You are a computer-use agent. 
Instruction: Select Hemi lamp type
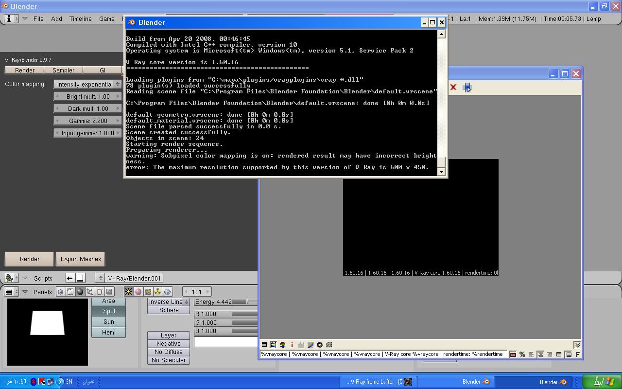tap(108, 332)
